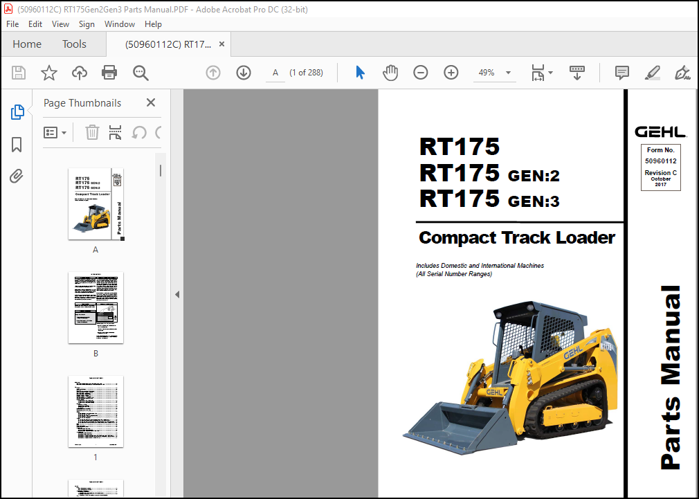This screenshot has height=499, width=699.
Task: Rotate page clockwise icon
Action: coord(158,132)
